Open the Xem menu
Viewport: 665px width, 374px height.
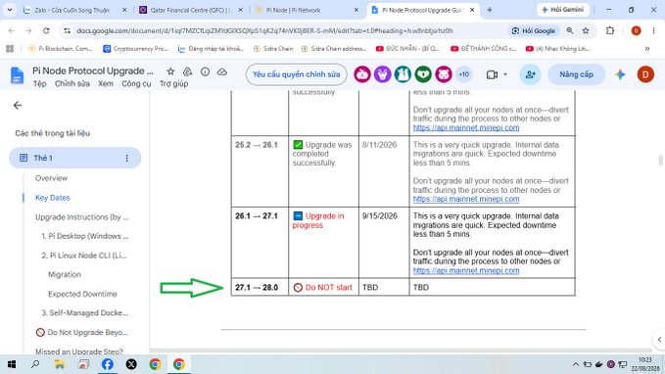(106, 84)
